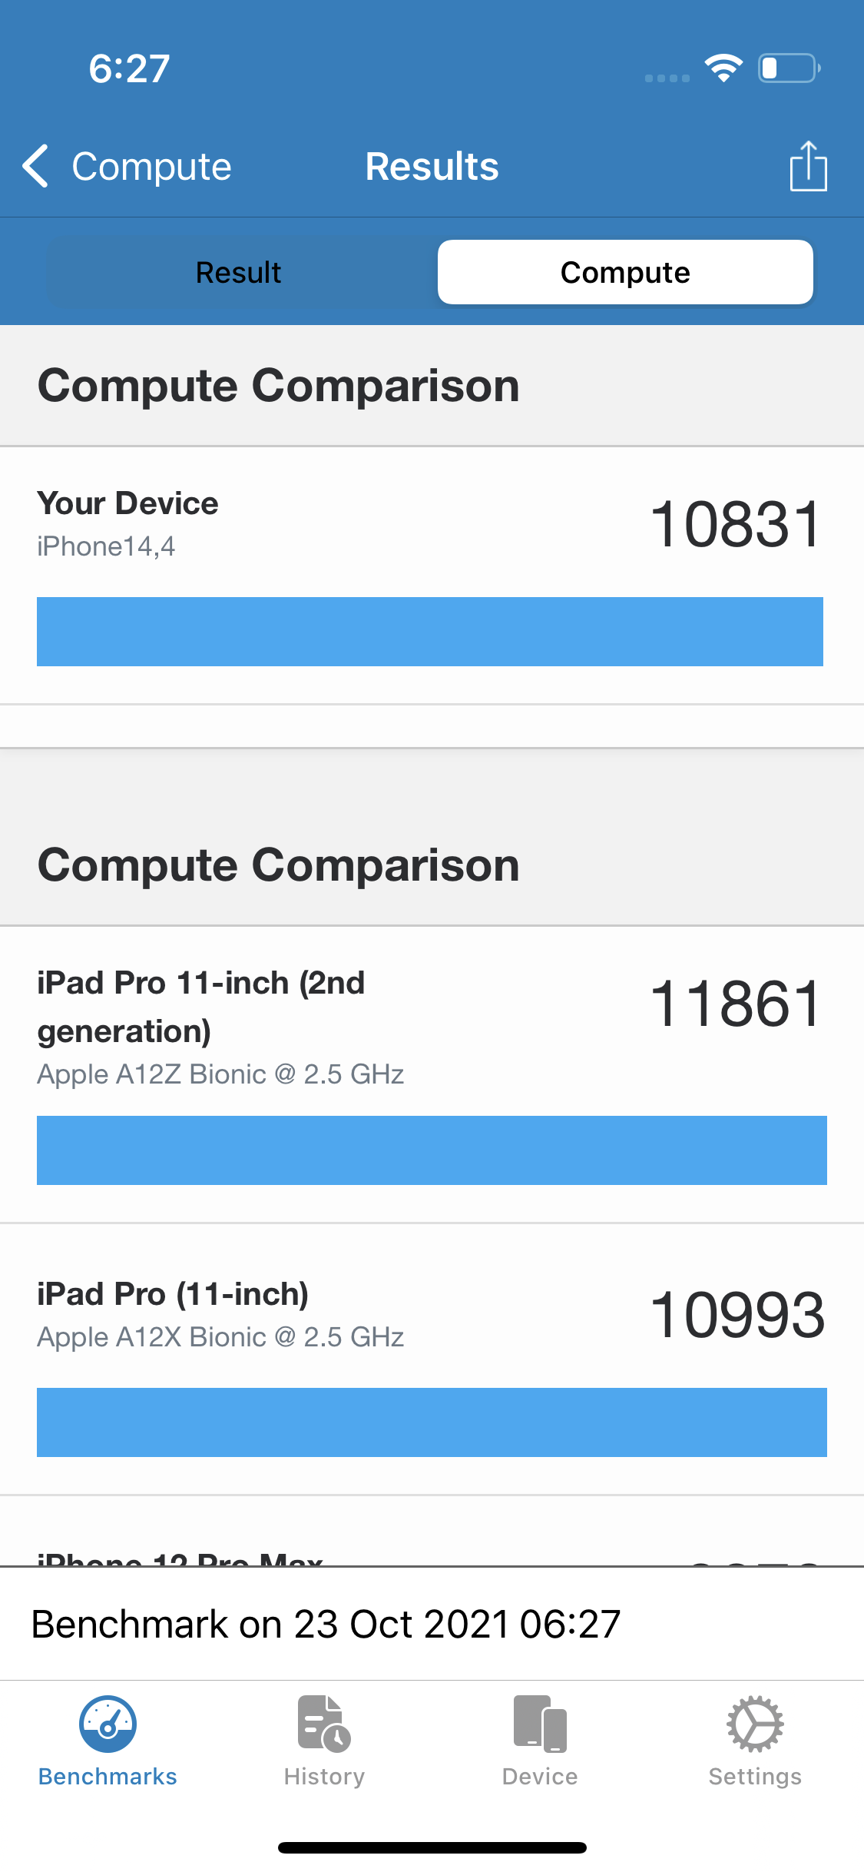Tap the Results title text
The image size is (864, 1872).
[x=432, y=167]
